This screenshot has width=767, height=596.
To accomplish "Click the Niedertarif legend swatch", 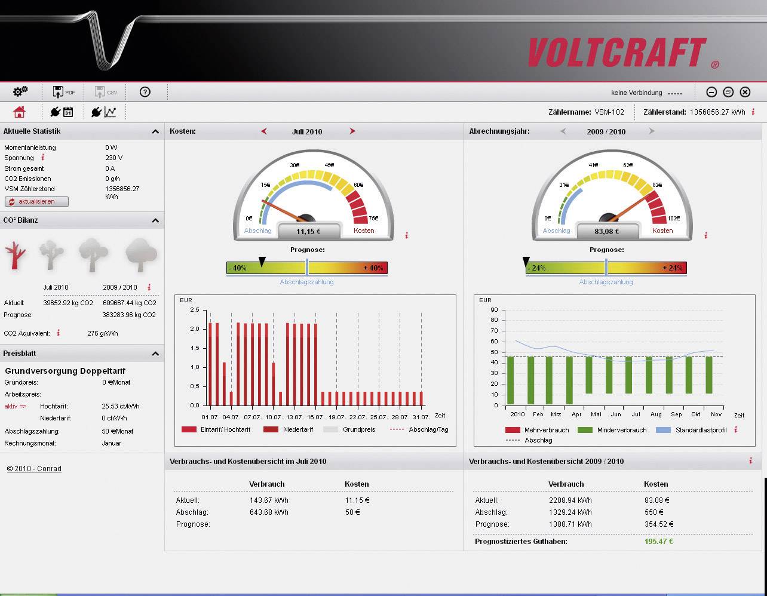I will point(271,429).
